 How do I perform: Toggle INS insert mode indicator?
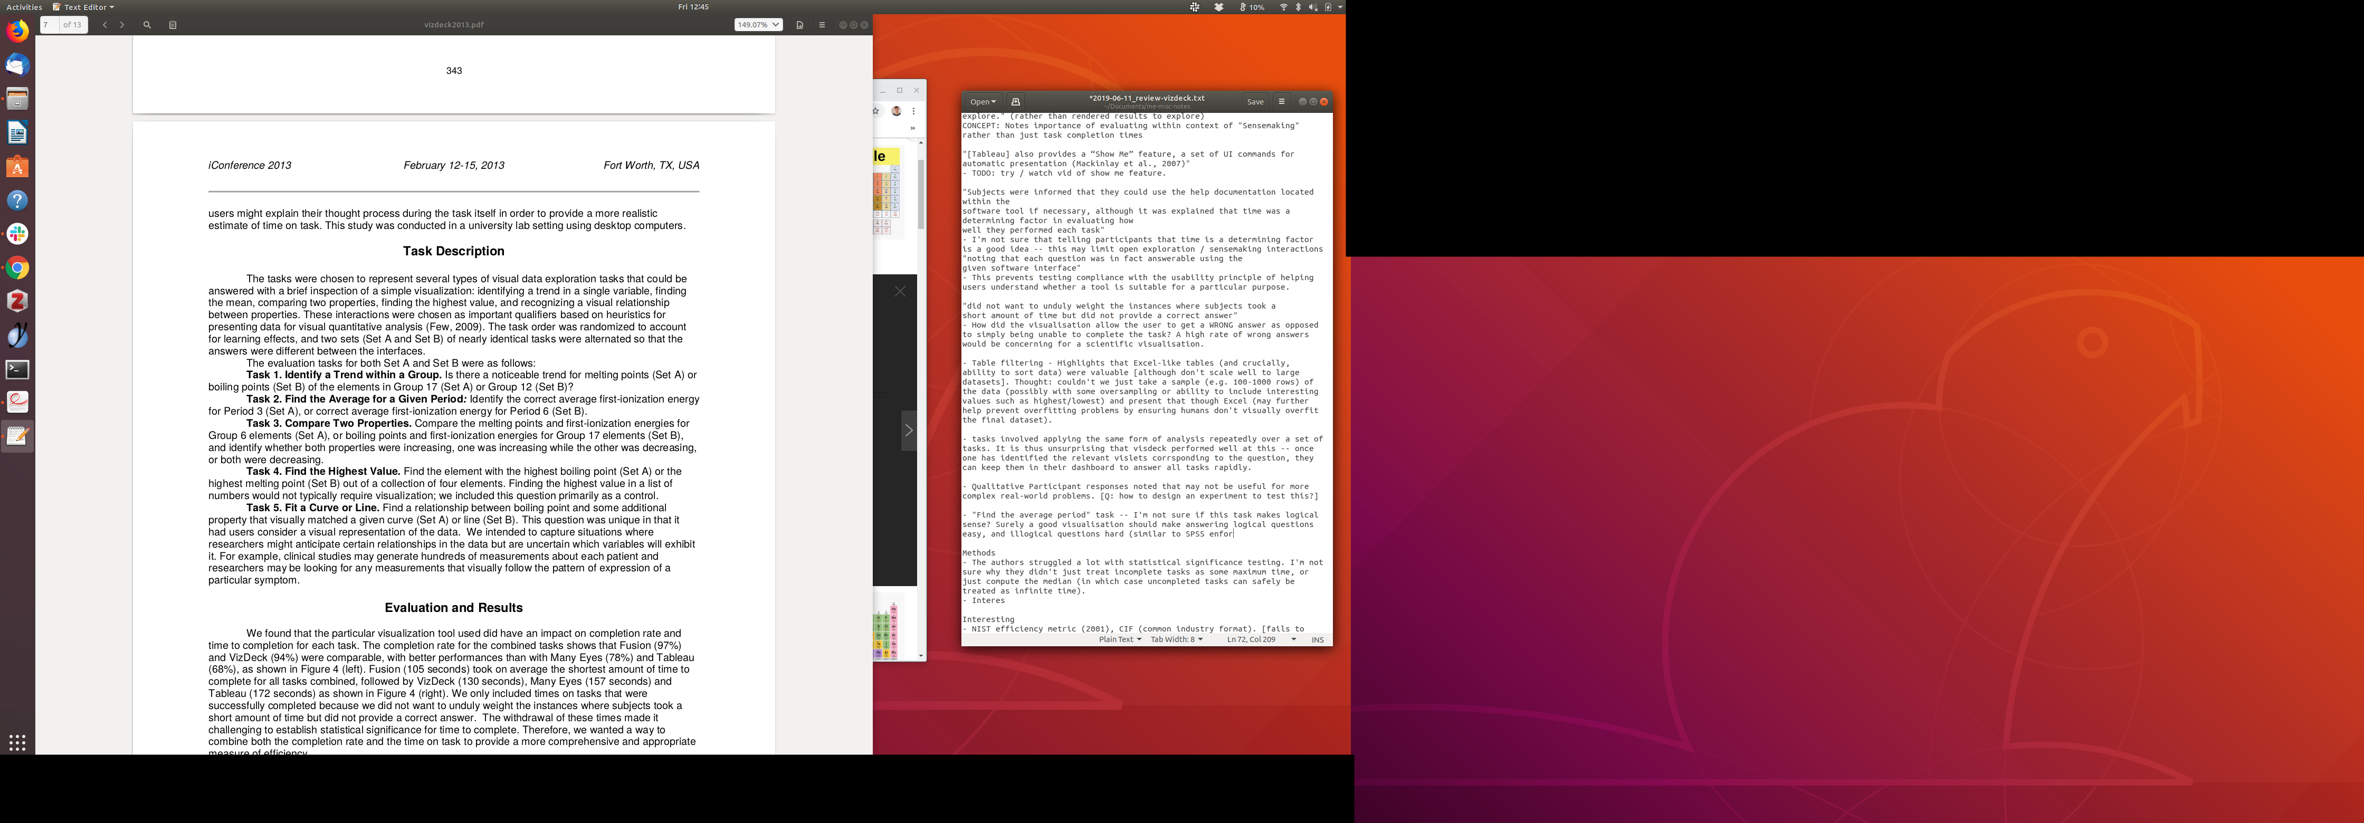click(1317, 639)
